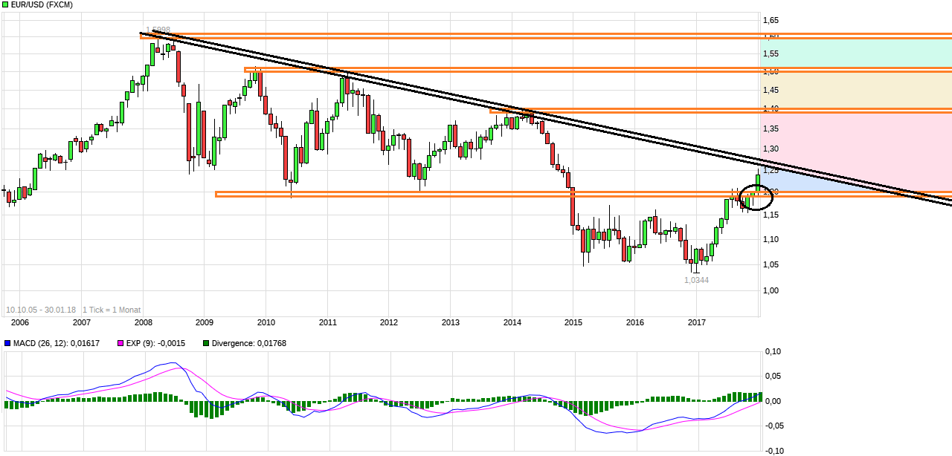Click the green Divergence legend square
Viewport: 952px width, 456px height.
pos(206,343)
